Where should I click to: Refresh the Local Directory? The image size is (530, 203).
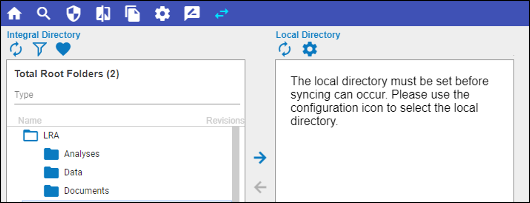[x=285, y=49]
